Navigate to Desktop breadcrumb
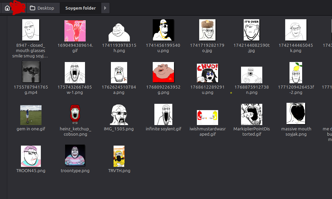The width and height of the screenshot is (332, 199). click(x=42, y=8)
